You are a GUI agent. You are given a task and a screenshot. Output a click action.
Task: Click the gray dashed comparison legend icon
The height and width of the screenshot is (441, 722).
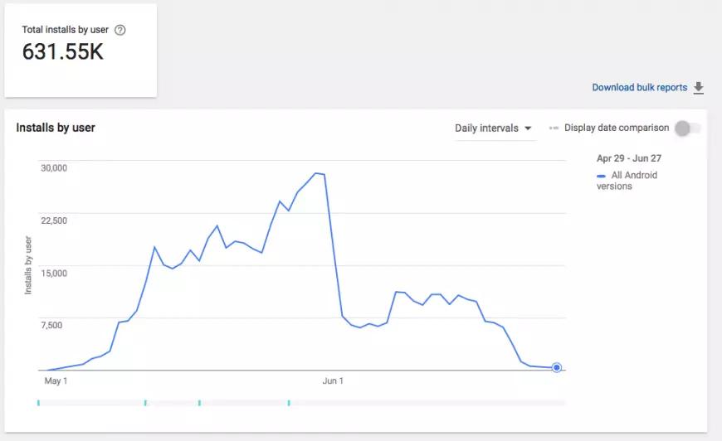coord(554,128)
